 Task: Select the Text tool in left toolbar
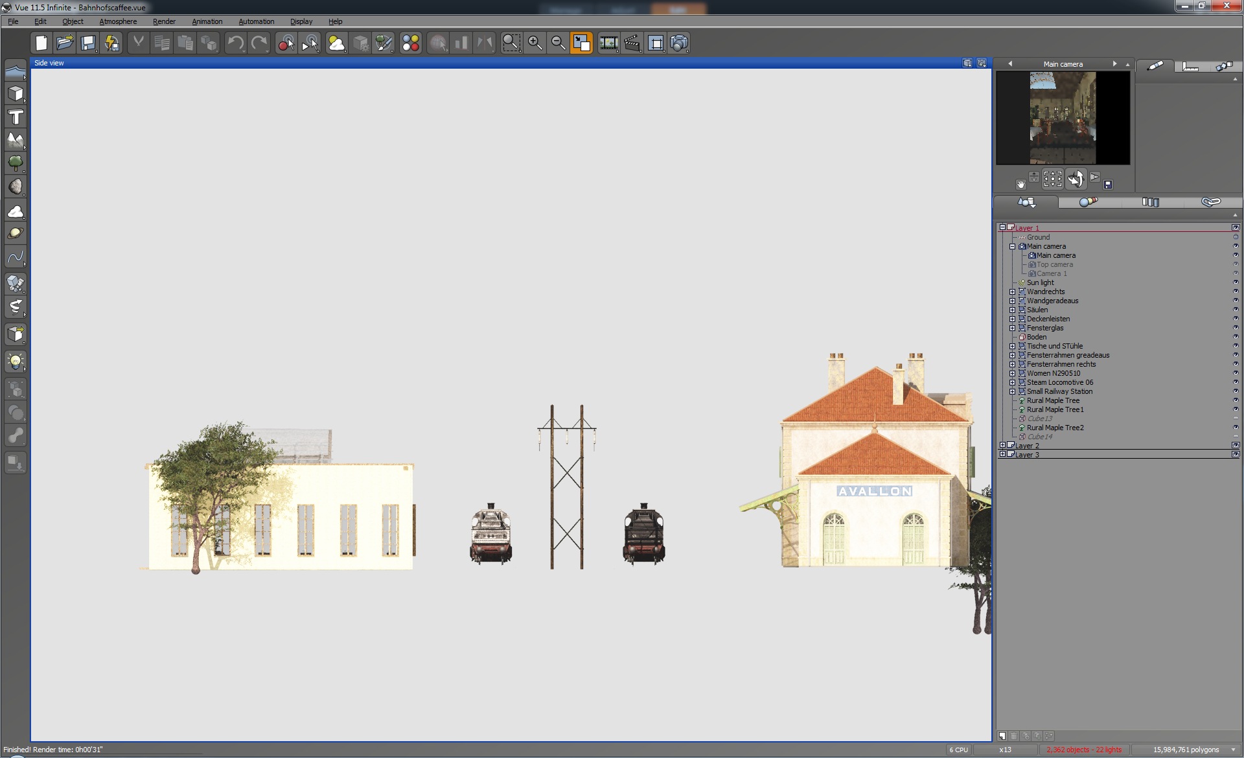pos(16,117)
